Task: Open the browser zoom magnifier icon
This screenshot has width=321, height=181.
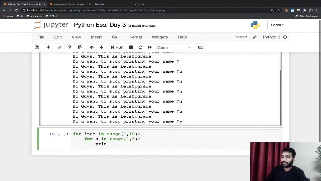Action: [x=272, y=10]
